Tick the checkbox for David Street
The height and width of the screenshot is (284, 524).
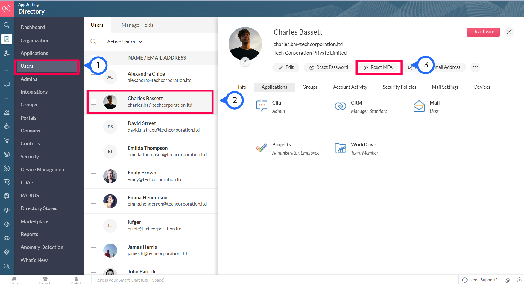93,127
